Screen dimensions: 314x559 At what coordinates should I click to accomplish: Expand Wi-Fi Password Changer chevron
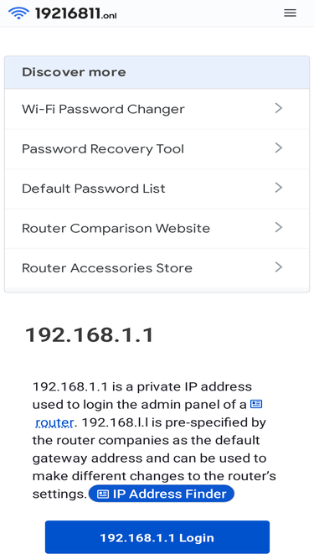click(279, 108)
